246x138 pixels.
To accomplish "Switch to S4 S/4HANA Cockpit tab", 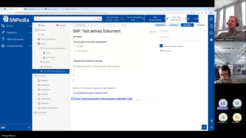I will pyautogui.click(x=113, y=19).
